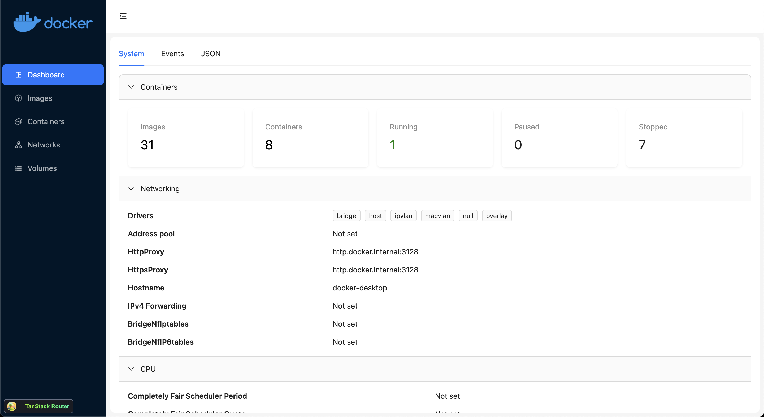This screenshot has width=764, height=417.
Task: Click the overlay driver tag
Action: coord(497,216)
